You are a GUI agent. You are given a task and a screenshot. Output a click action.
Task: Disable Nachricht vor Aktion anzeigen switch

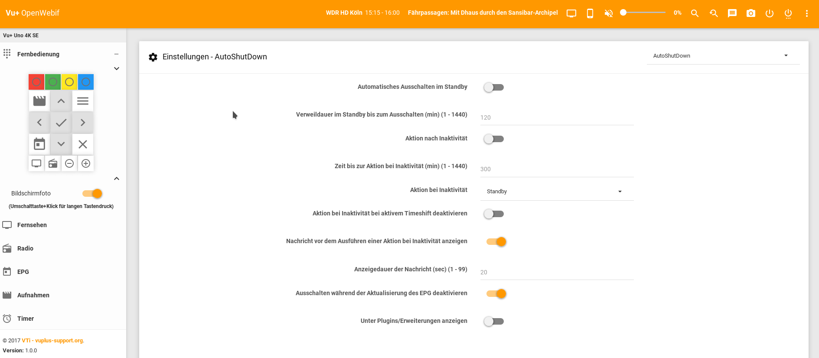(496, 241)
